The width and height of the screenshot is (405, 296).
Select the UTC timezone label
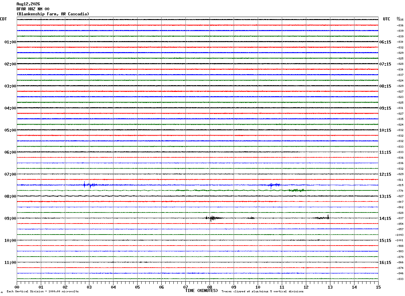387,19
